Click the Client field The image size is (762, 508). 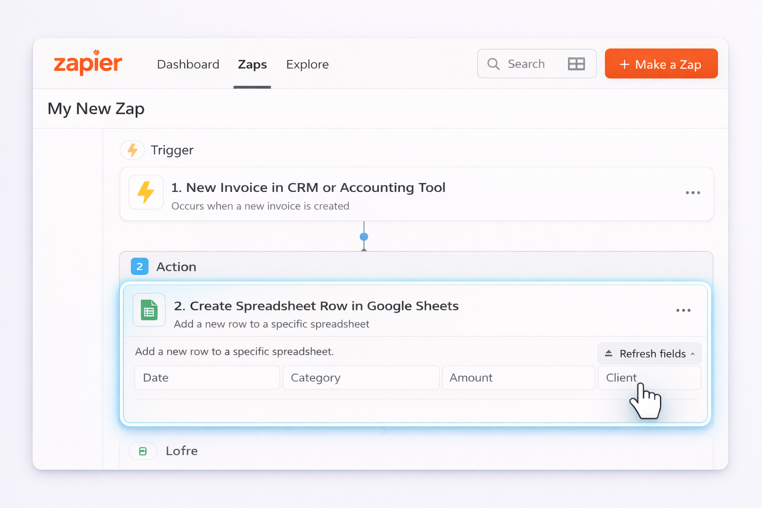point(649,378)
